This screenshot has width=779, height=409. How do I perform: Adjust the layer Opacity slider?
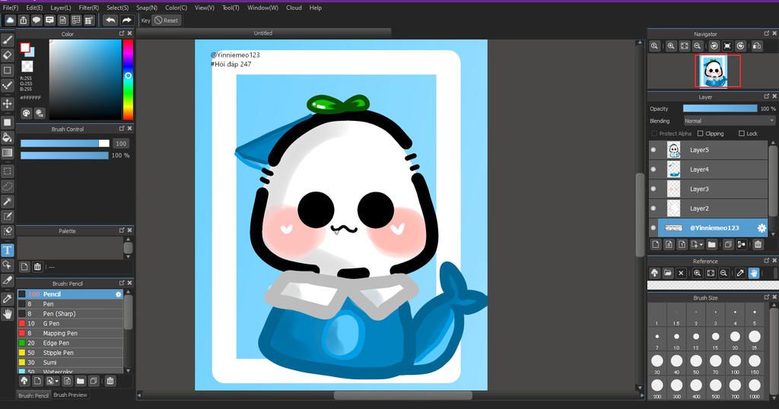pos(720,108)
